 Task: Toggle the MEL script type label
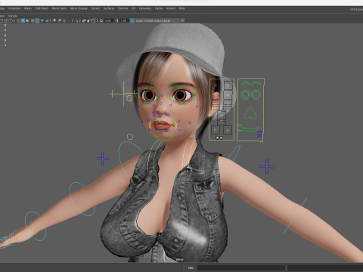[191, 267]
